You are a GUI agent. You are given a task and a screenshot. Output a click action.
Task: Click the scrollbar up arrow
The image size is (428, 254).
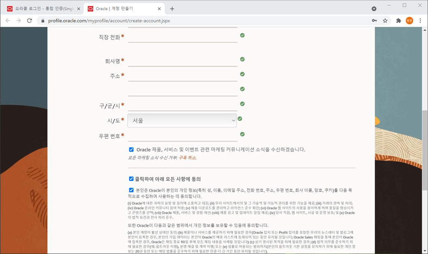pyautogui.click(x=425, y=30)
